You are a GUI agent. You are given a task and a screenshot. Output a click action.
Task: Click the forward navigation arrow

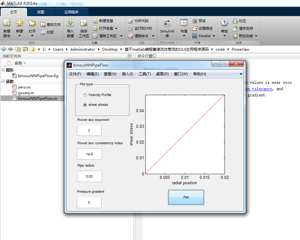point(11,49)
